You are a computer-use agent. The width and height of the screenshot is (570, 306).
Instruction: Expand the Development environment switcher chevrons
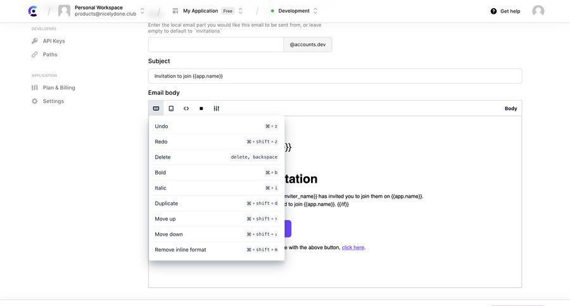315,11
